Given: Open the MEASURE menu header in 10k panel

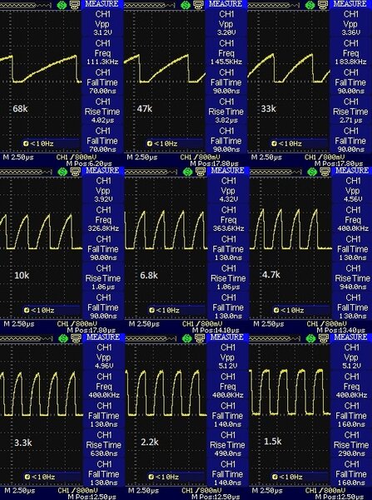Looking at the screenshot, I should [x=103, y=171].
